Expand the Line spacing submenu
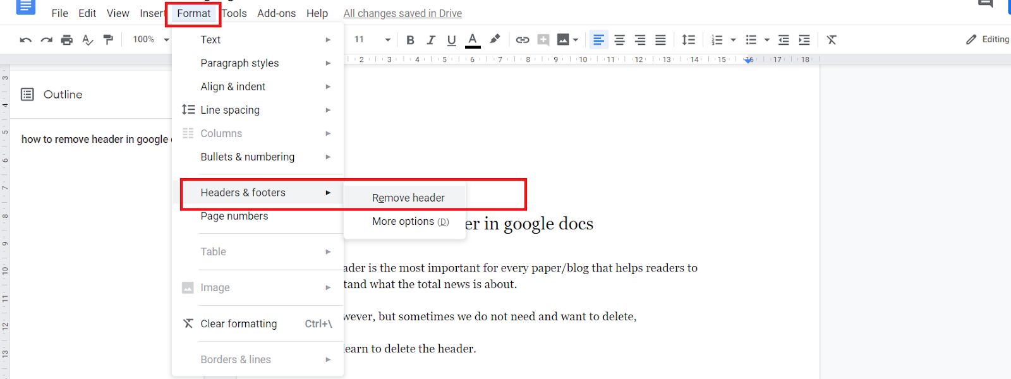Screen dimensions: 1011x379 pos(258,110)
